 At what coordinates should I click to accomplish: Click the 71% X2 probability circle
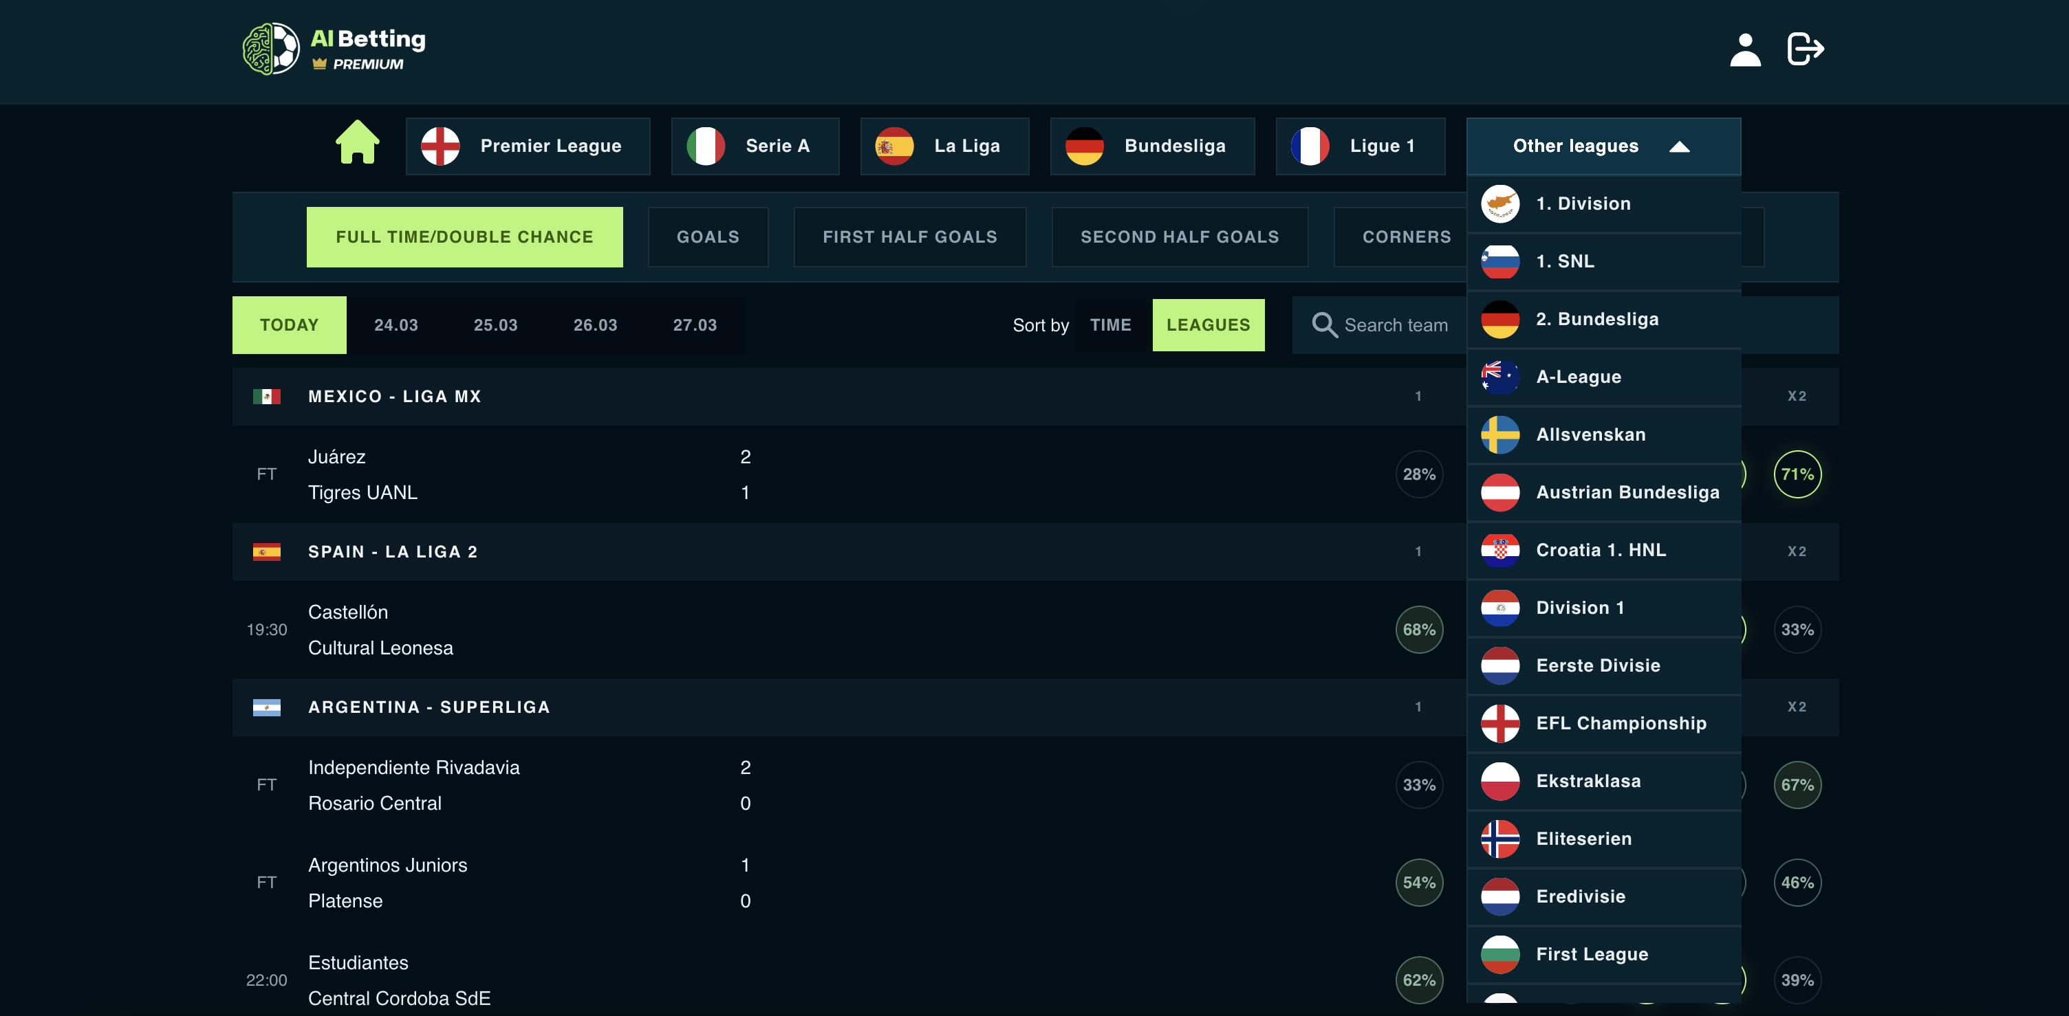pyautogui.click(x=1797, y=474)
